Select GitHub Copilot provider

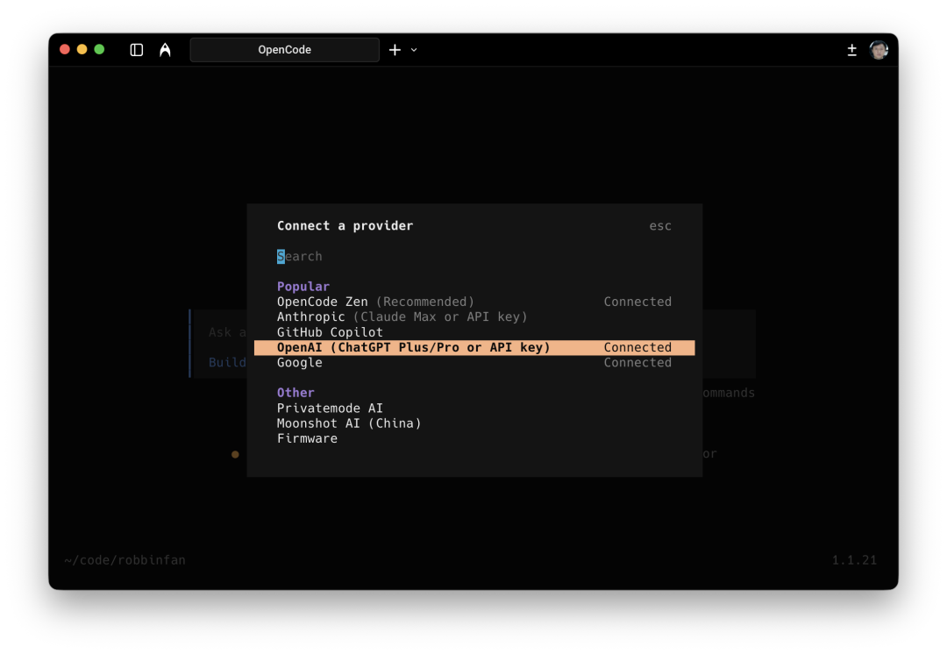(330, 332)
